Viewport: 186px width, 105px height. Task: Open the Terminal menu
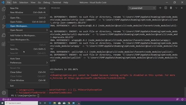[57, 2]
